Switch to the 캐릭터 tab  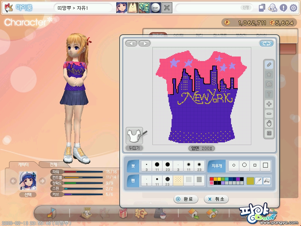[x=23, y=165]
